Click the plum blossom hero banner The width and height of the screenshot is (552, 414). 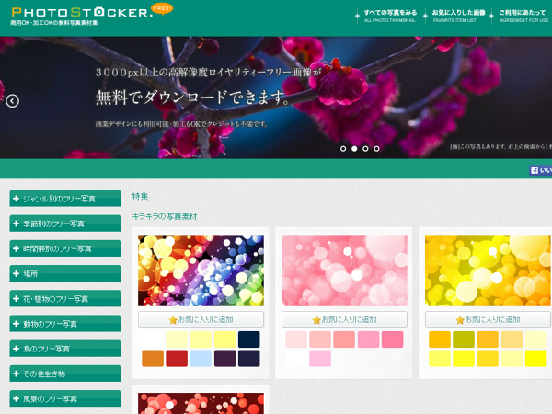[276, 98]
